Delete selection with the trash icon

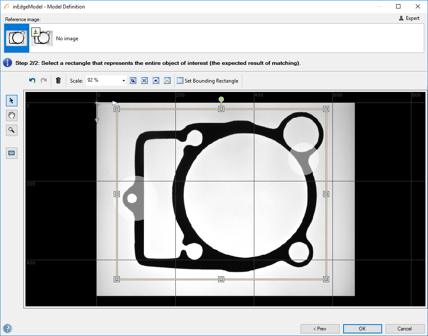59,81
